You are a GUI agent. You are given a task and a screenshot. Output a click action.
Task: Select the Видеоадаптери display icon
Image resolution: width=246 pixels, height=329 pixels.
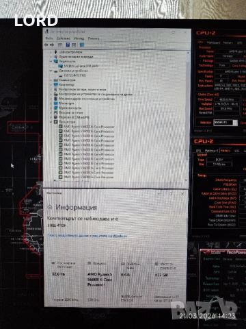pyautogui.click(x=55, y=61)
